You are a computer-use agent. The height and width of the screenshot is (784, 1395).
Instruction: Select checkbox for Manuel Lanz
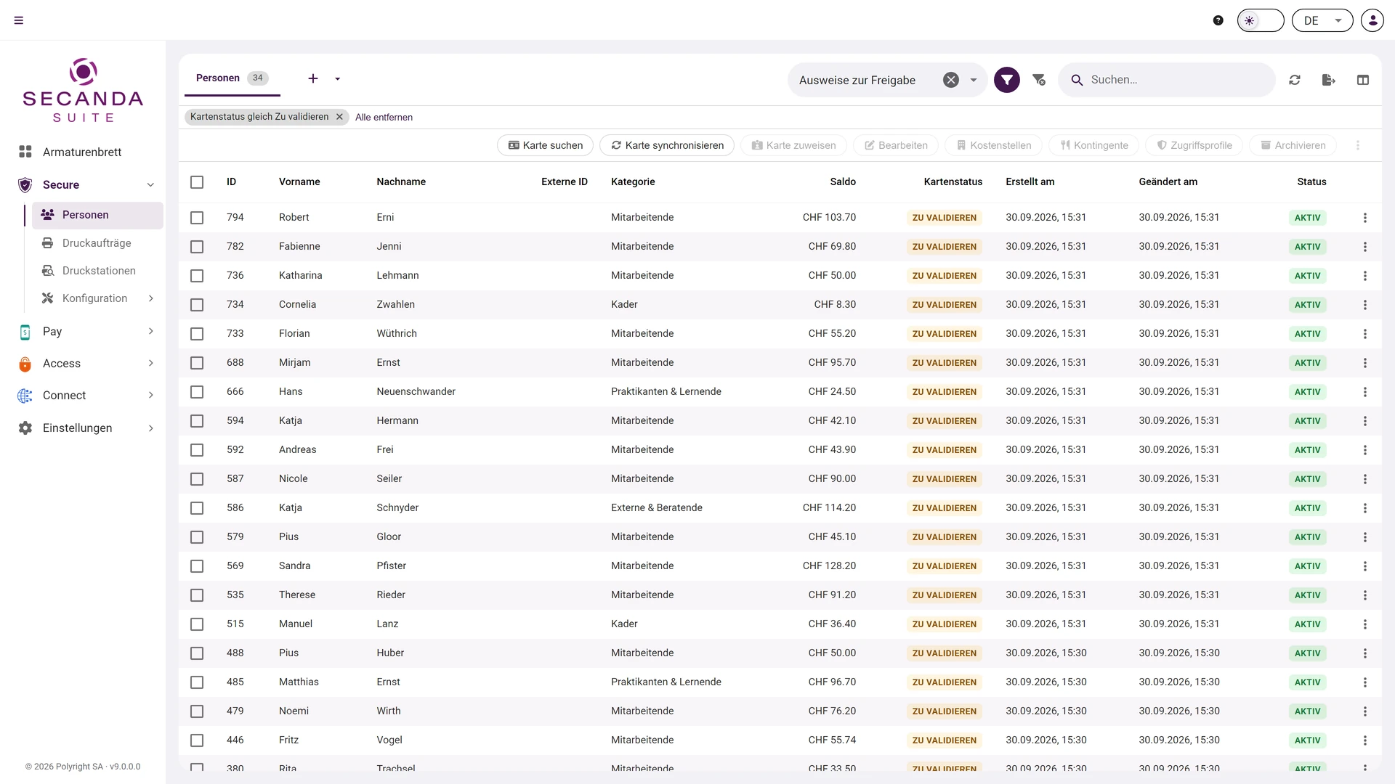[197, 624]
